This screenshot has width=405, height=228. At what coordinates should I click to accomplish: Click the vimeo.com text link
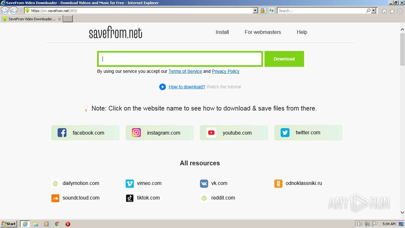pyautogui.click(x=149, y=183)
